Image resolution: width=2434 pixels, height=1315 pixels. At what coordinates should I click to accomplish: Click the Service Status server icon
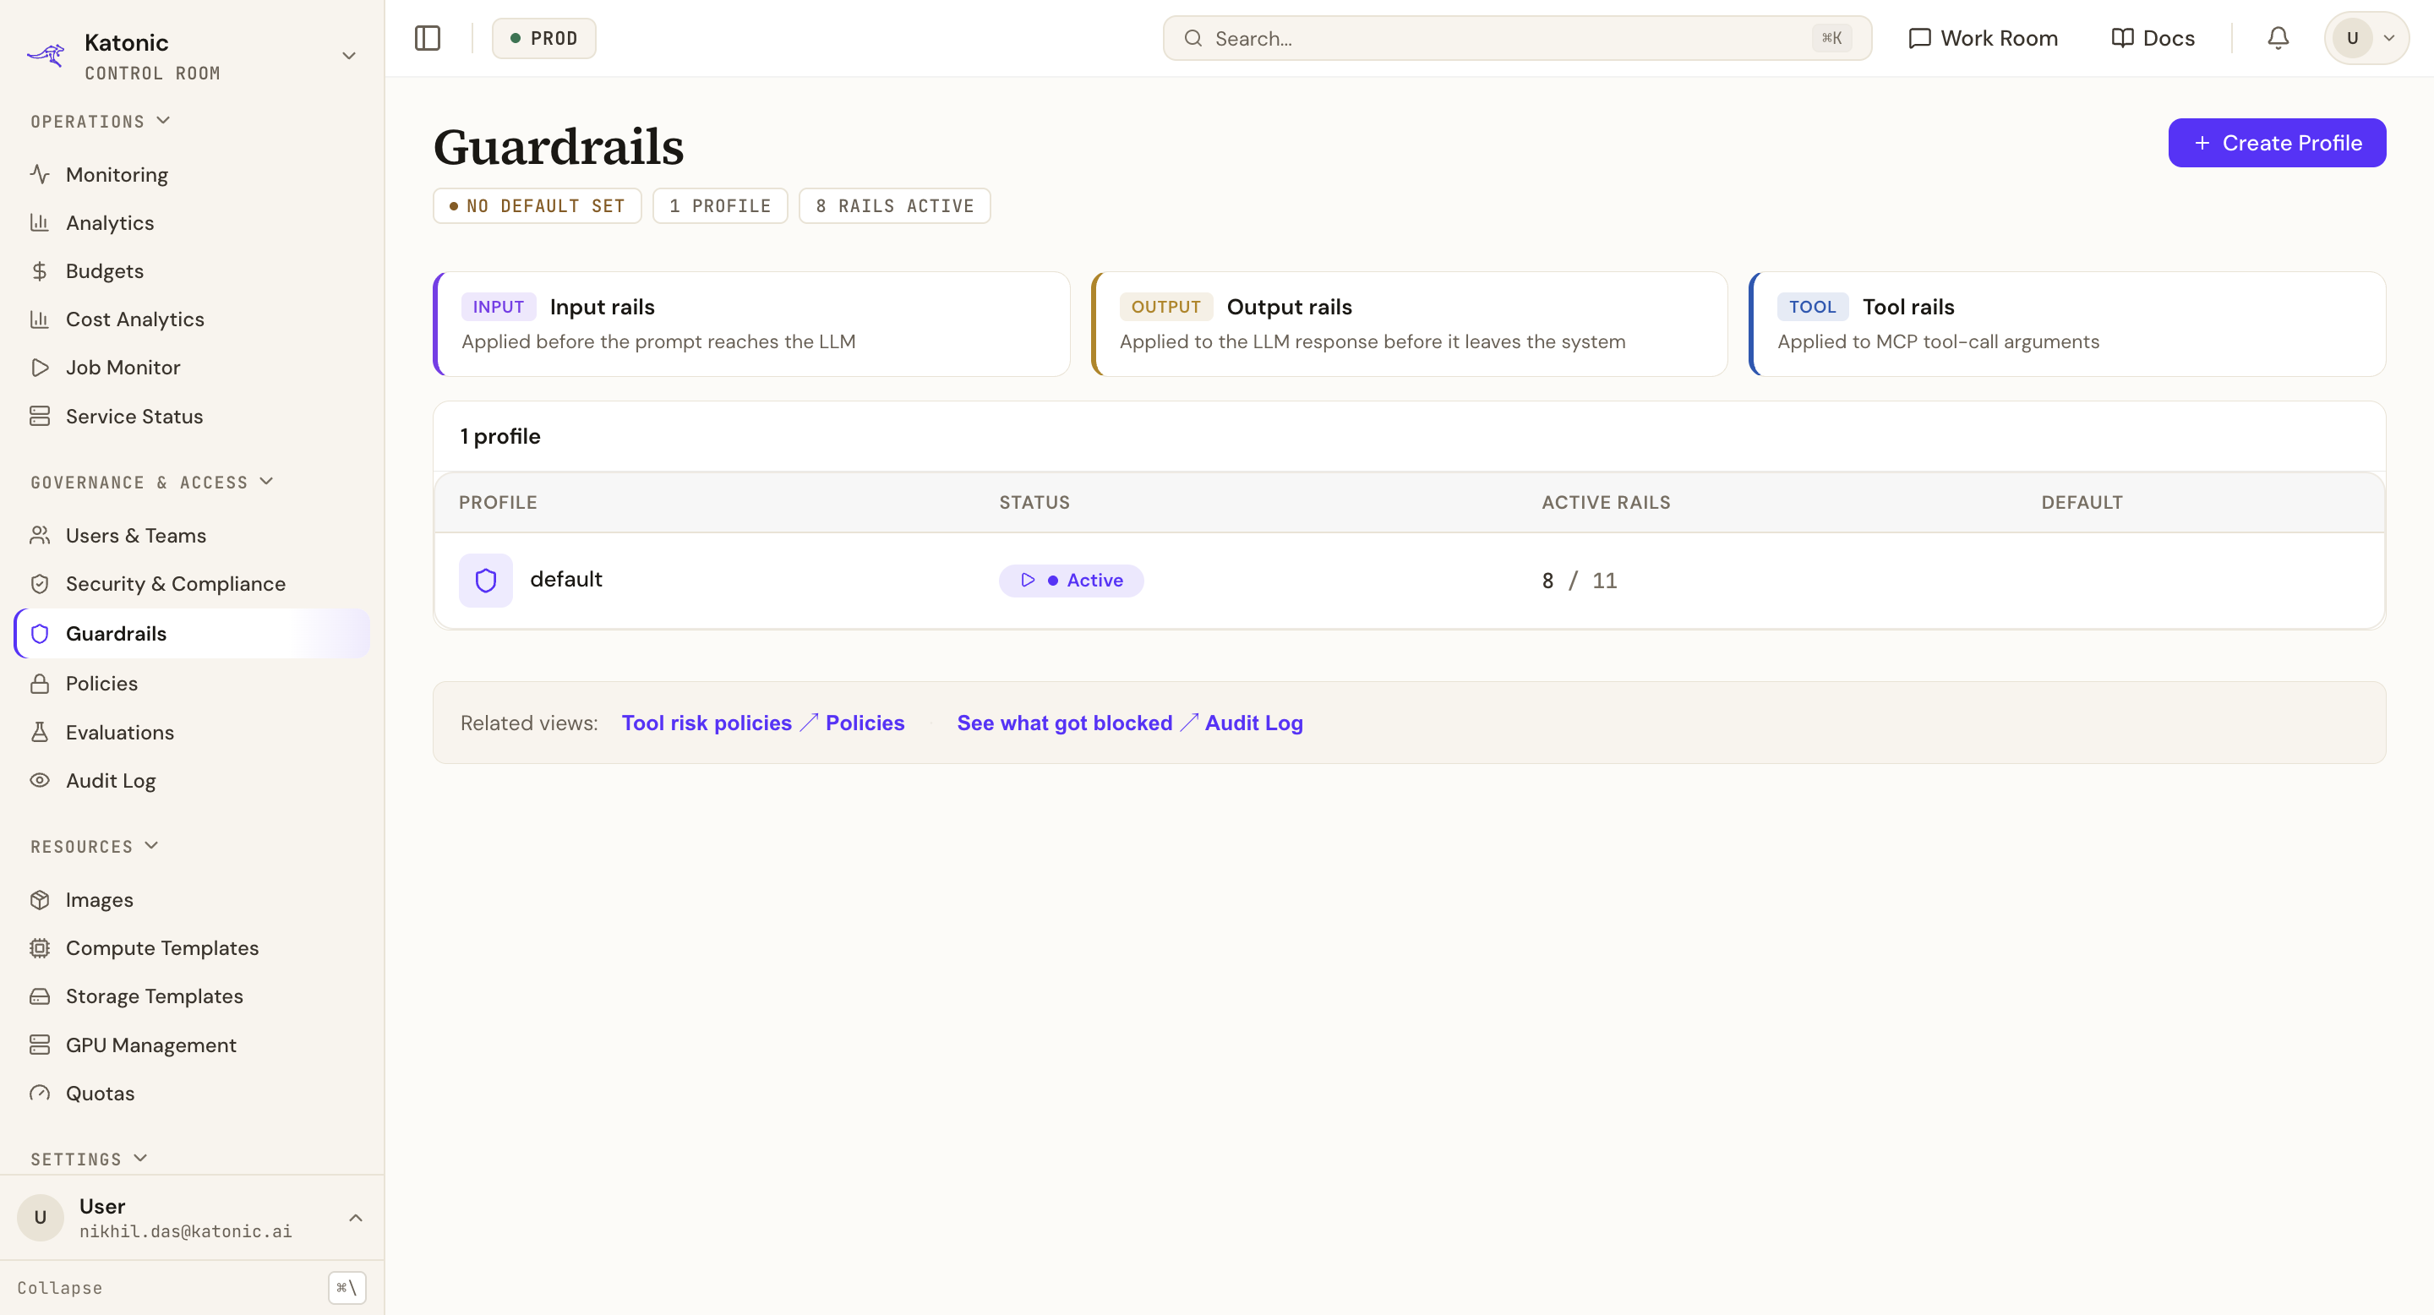[40, 416]
